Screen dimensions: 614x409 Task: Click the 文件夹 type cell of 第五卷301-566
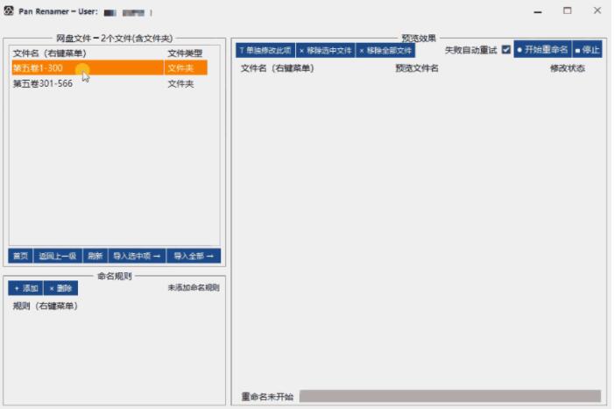pyautogui.click(x=180, y=84)
